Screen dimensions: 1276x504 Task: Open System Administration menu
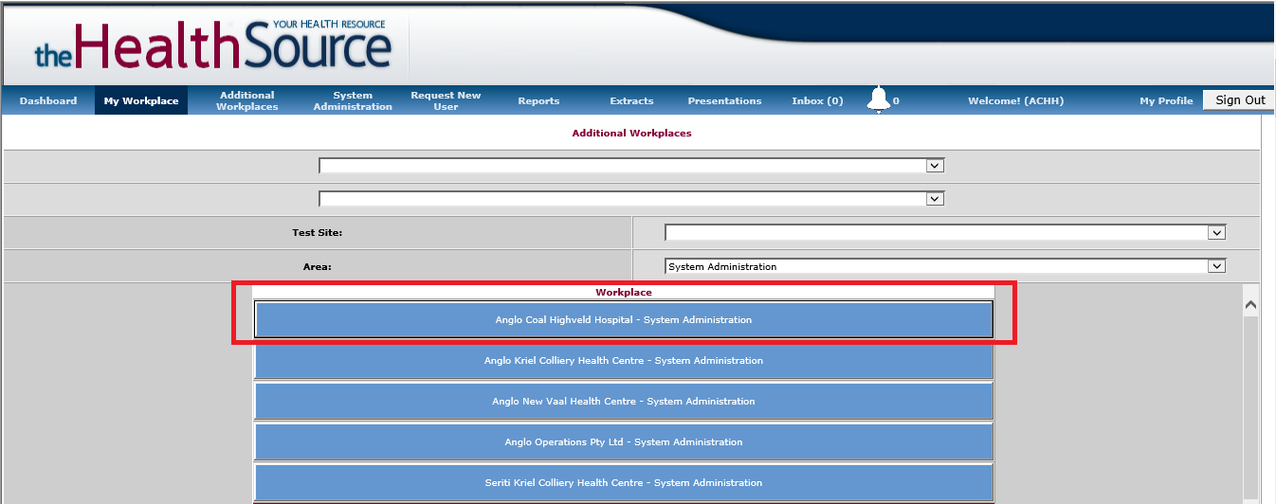click(x=353, y=100)
